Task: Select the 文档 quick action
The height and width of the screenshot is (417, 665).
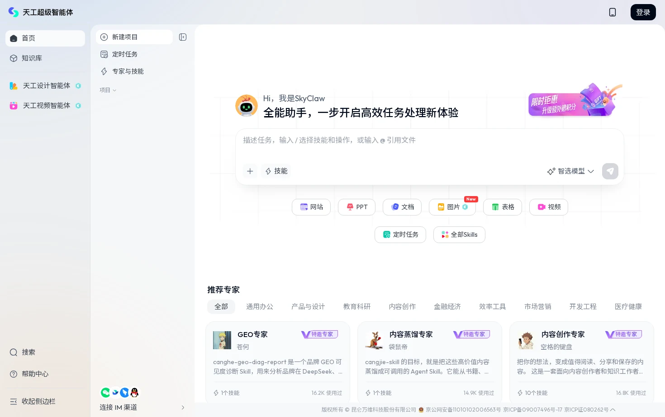Action: 402,207
